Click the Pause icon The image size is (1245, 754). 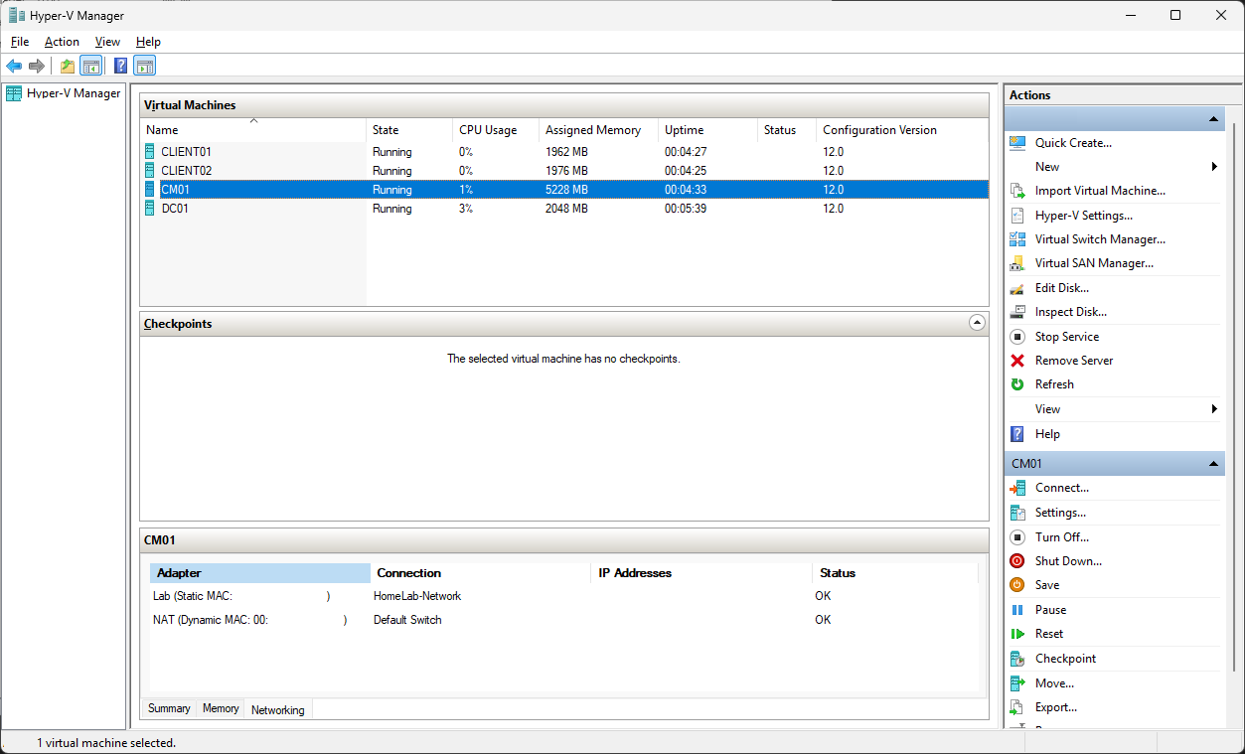click(1017, 610)
